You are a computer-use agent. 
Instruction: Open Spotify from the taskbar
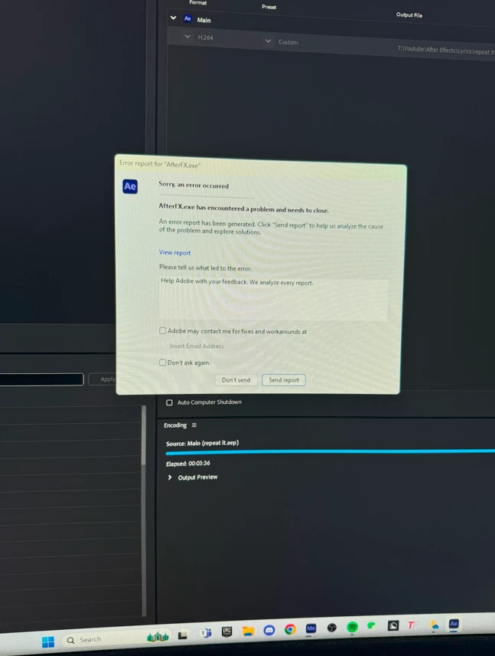pyautogui.click(x=352, y=627)
